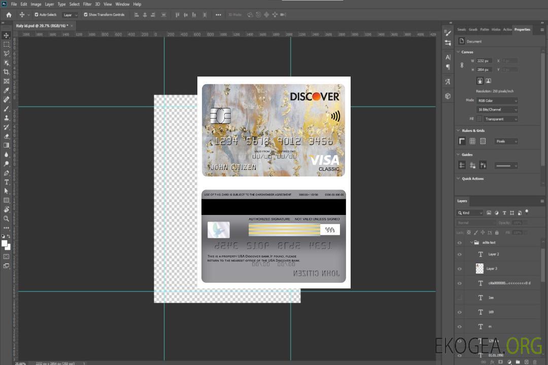Open the Auto-Select Layer dropdown
Viewport: 548px width, 365px height.
point(70,15)
